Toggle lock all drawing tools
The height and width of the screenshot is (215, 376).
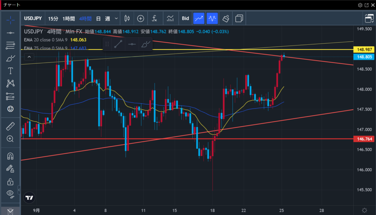click(x=10, y=182)
